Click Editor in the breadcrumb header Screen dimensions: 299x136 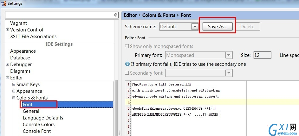point(130,15)
